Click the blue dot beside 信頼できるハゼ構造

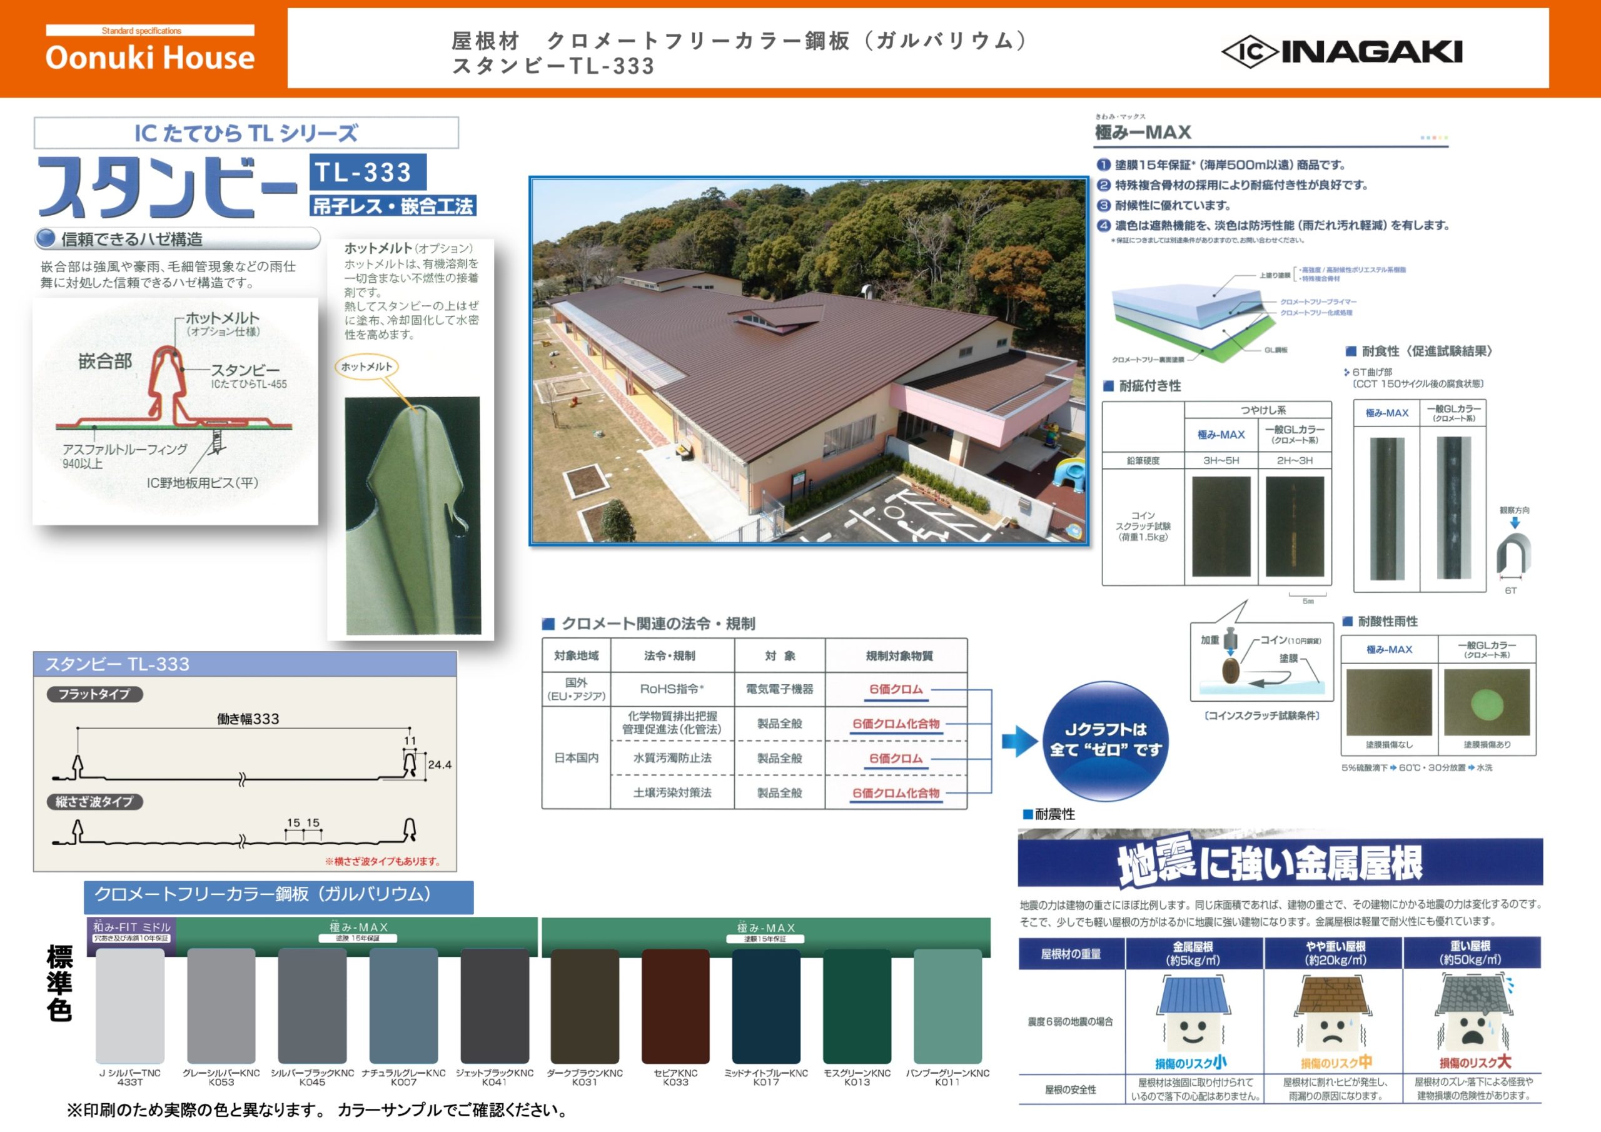click(45, 238)
